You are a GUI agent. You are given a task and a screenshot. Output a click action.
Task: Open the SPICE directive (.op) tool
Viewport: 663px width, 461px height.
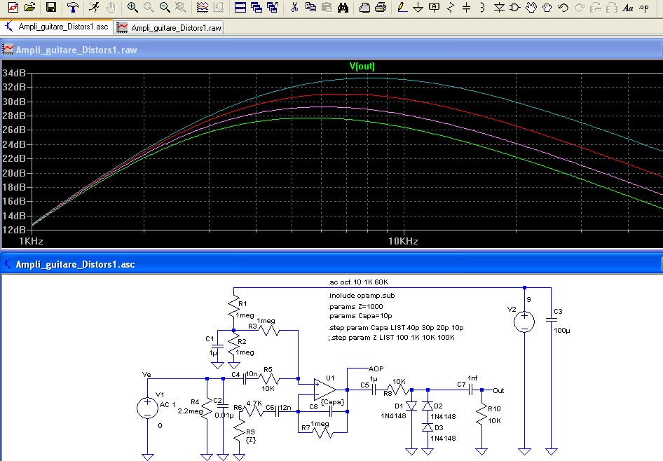644,8
